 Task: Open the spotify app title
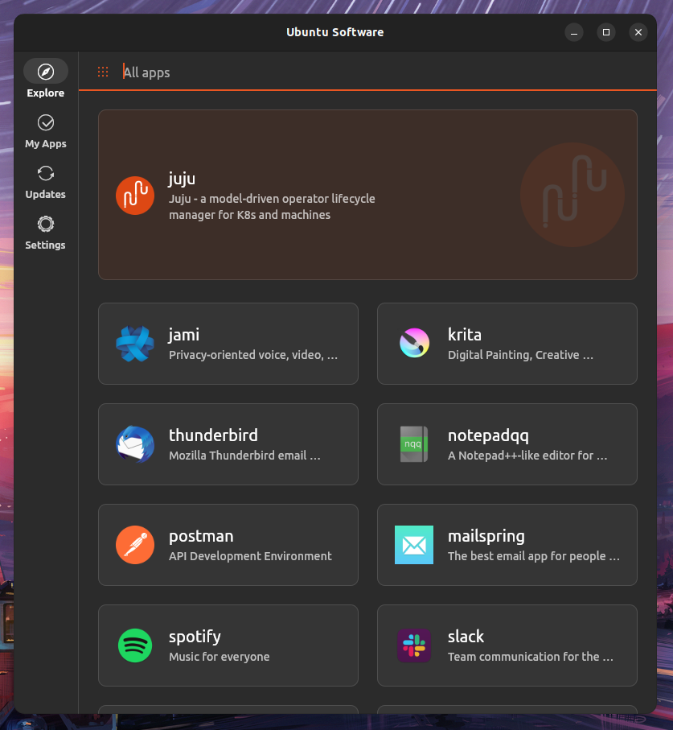pyautogui.click(x=195, y=637)
